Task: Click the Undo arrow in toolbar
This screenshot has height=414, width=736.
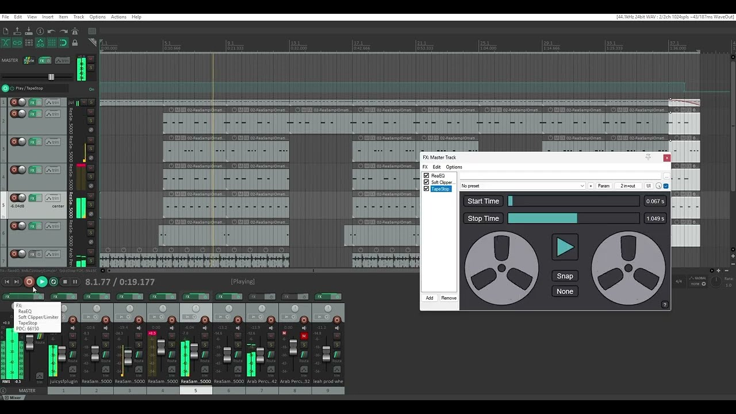Action: click(x=51, y=31)
